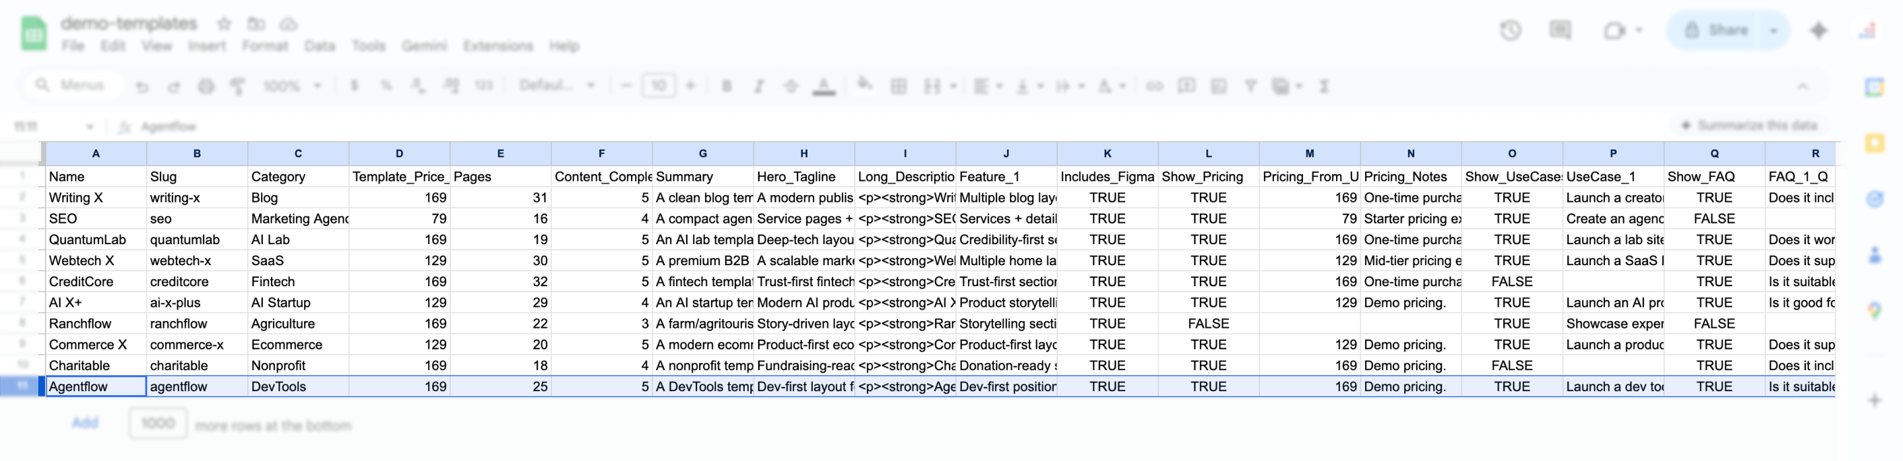Open the comments panel icon
The width and height of the screenshot is (1903, 461).
pyautogui.click(x=1560, y=30)
